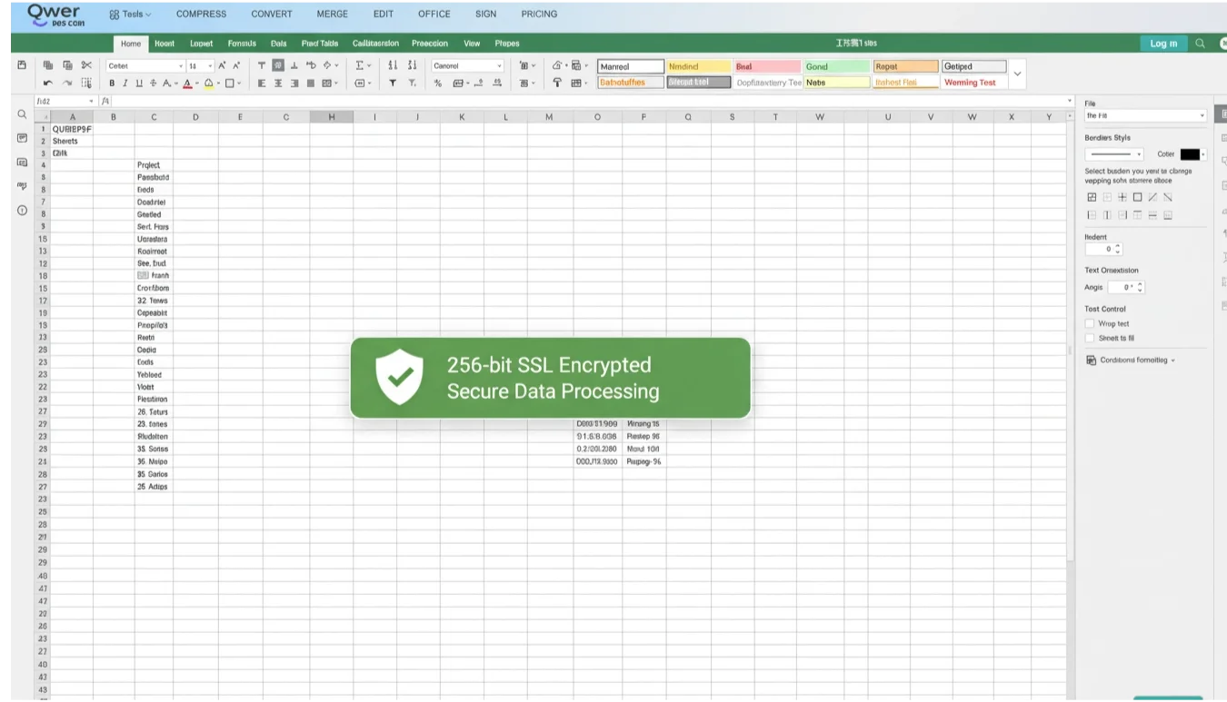The image size is (1227, 702).
Task: Align cell text left
Action: tap(262, 83)
